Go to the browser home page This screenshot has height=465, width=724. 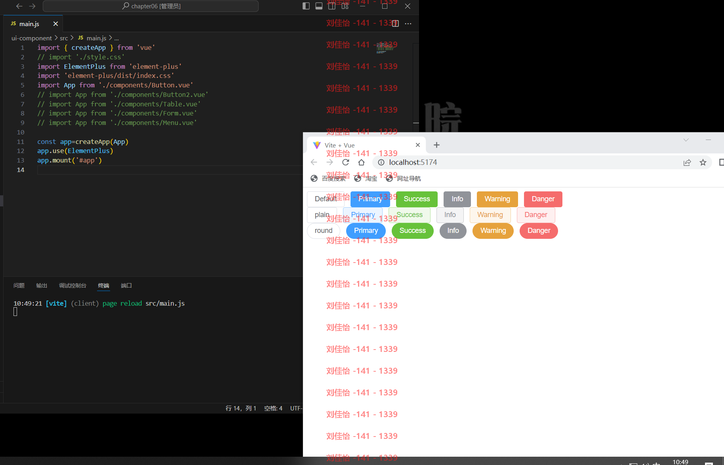point(361,162)
